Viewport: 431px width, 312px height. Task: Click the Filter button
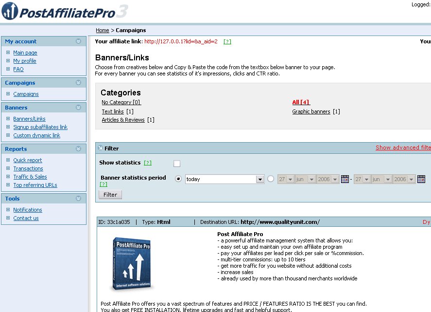click(x=110, y=194)
